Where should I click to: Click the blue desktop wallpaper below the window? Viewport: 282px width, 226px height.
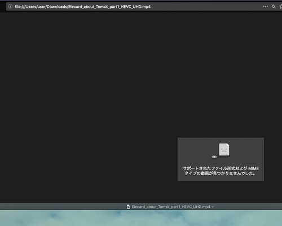click(141, 218)
